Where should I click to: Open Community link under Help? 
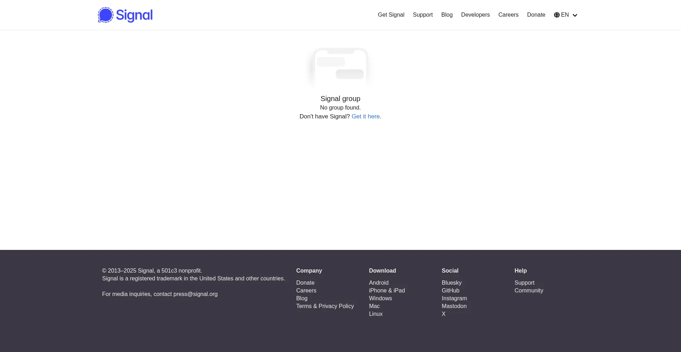(x=528, y=291)
